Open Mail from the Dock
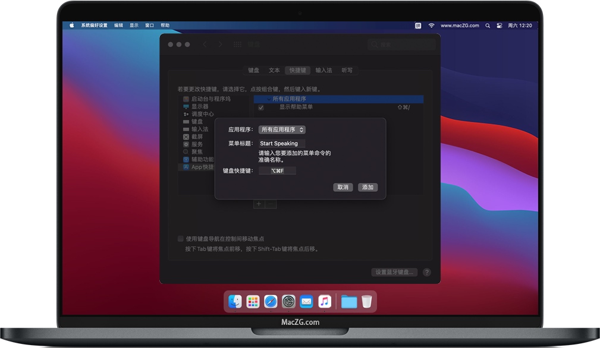 (x=306, y=302)
